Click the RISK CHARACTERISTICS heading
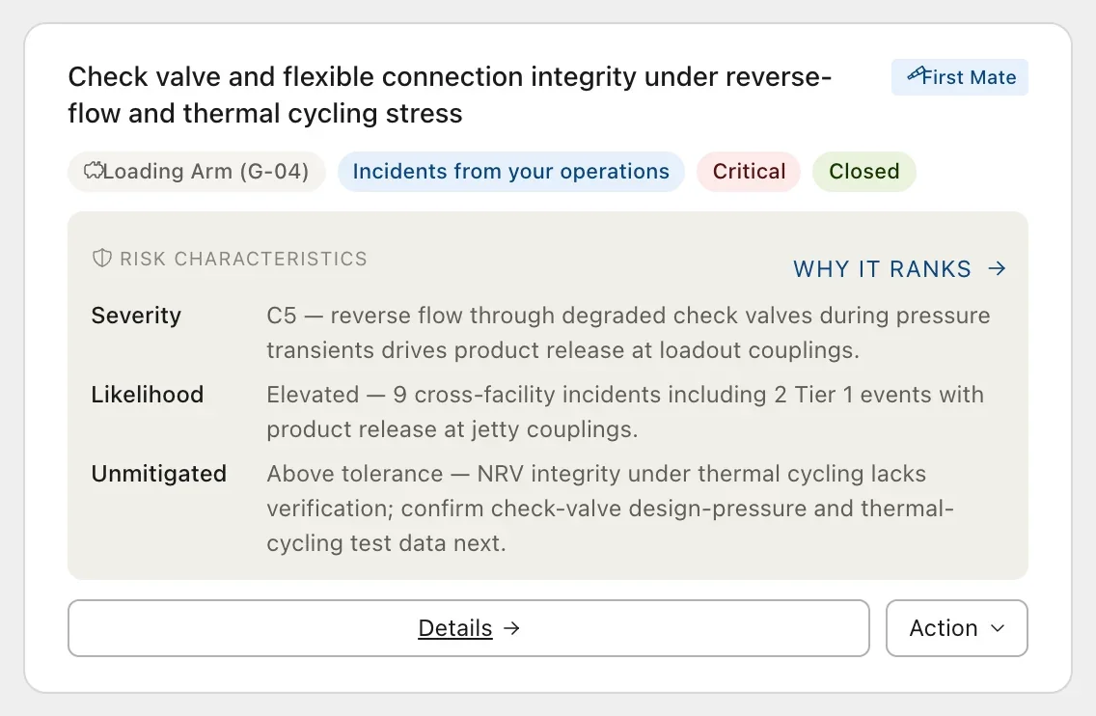The width and height of the screenshot is (1096, 716). (x=243, y=259)
